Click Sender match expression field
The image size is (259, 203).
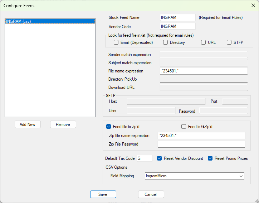coord(204,55)
